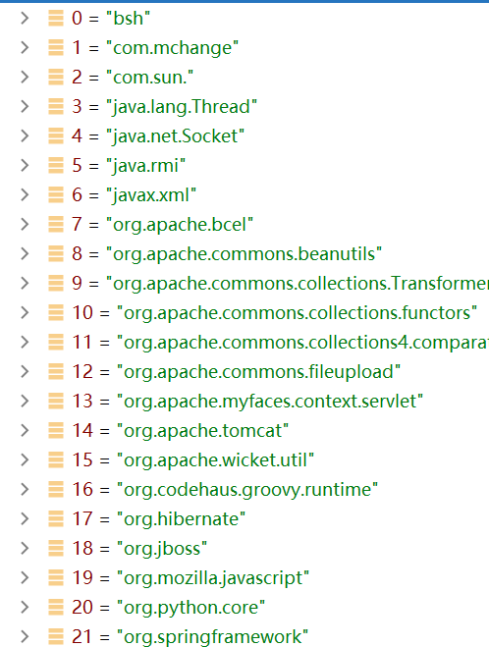Select the value "com.mchange"

[172, 48]
